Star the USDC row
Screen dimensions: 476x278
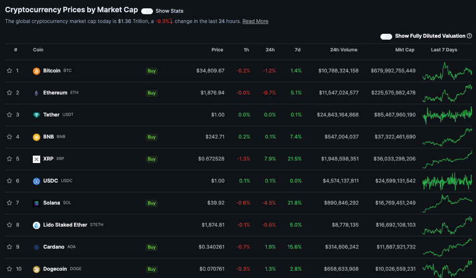[9, 181]
